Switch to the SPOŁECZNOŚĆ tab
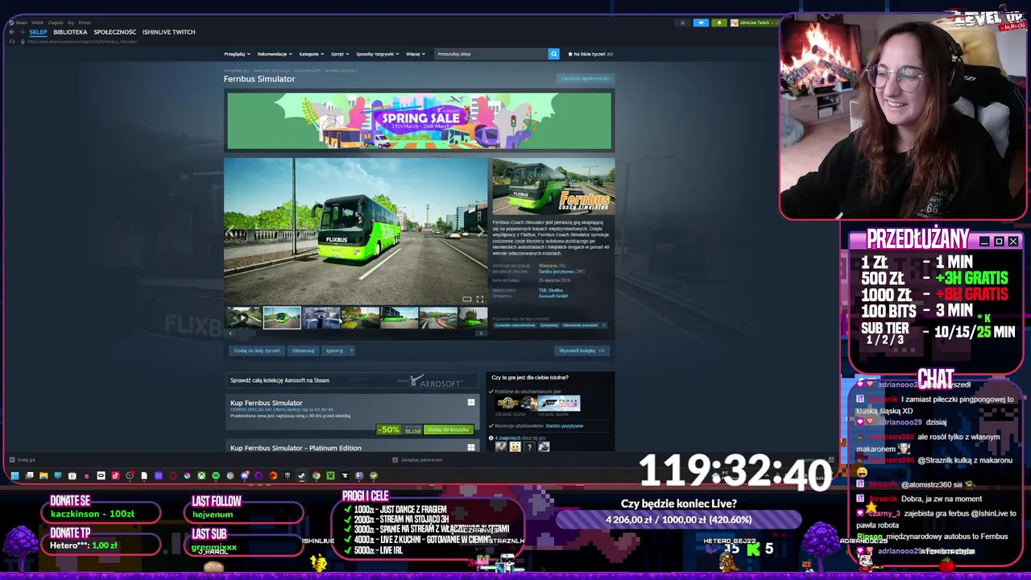The image size is (1031, 580). (x=114, y=32)
